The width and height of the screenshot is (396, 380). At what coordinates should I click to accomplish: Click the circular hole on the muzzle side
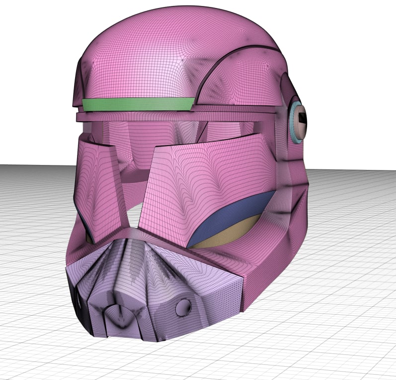coord(183,307)
